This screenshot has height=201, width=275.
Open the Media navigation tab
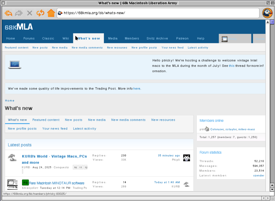point(113,38)
